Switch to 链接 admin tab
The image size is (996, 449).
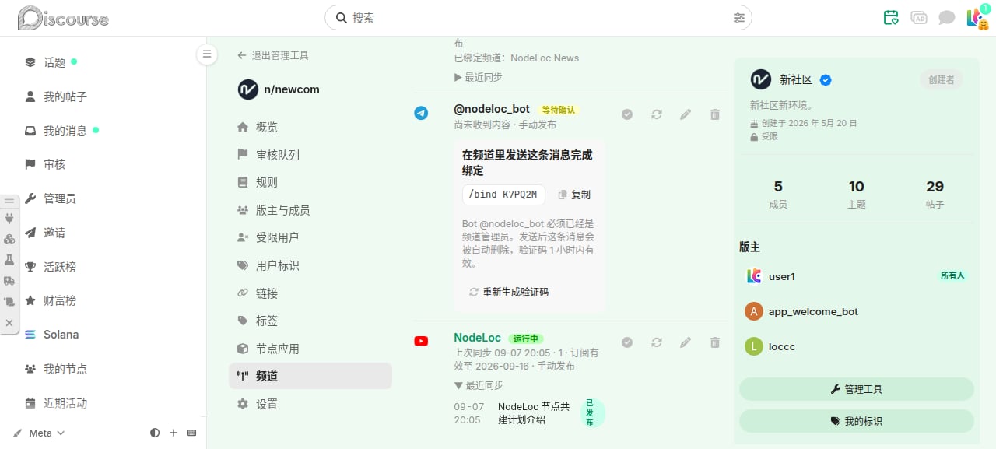point(310,293)
